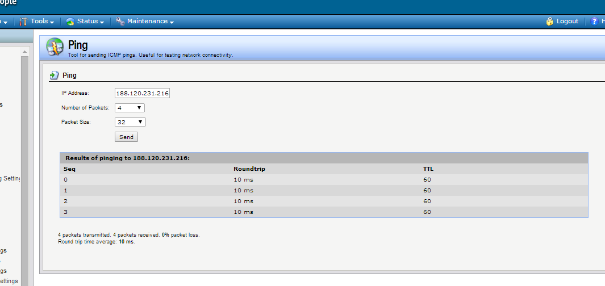Screen dimensions: 605x286
Task: Click the sidebar scrollbar up arrow
Action: coord(24,52)
